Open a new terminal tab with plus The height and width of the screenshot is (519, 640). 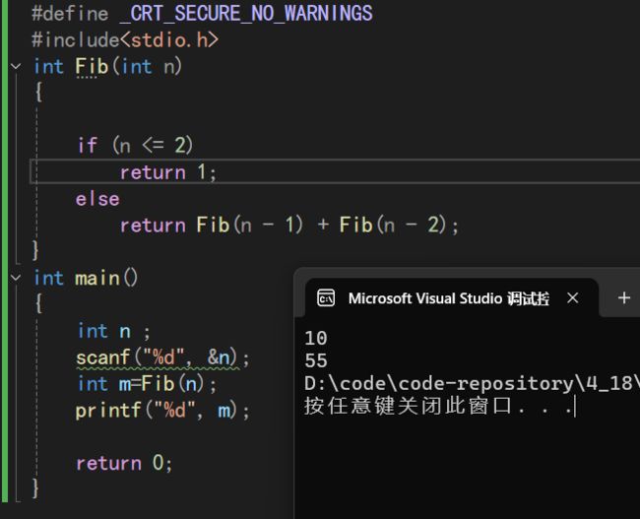tap(623, 298)
